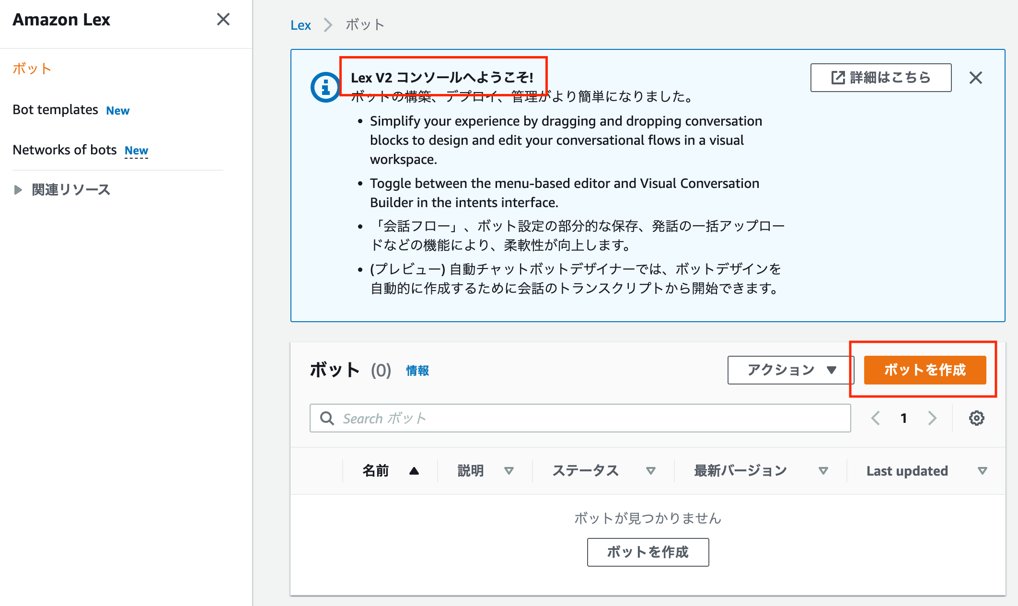Viewport: 1018px width, 606px height.
Task: Open the アクション dropdown menu
Action: point(790,370)
